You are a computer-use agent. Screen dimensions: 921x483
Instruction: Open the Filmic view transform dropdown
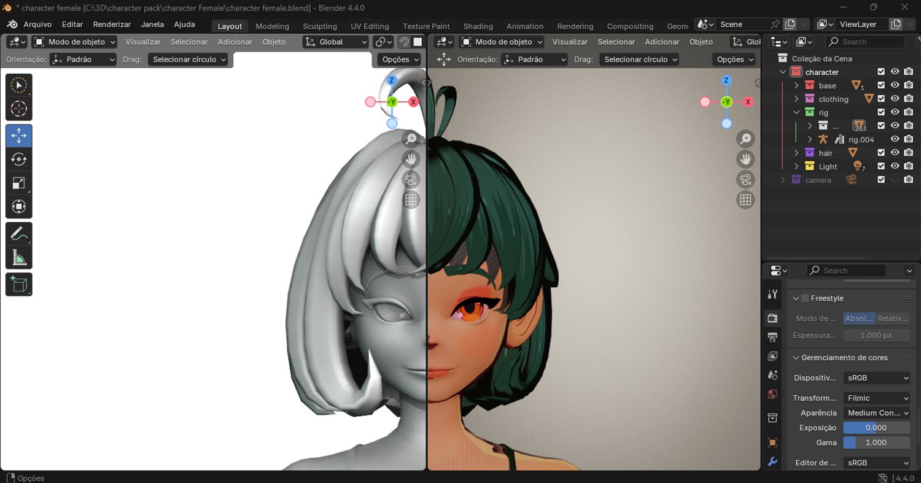(877, 398)
